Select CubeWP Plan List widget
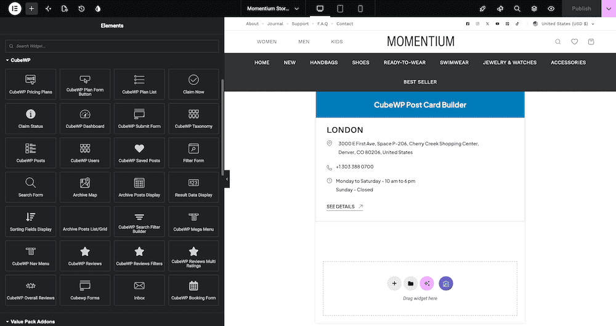Screen dimensions: 616x326 (139, 84)
